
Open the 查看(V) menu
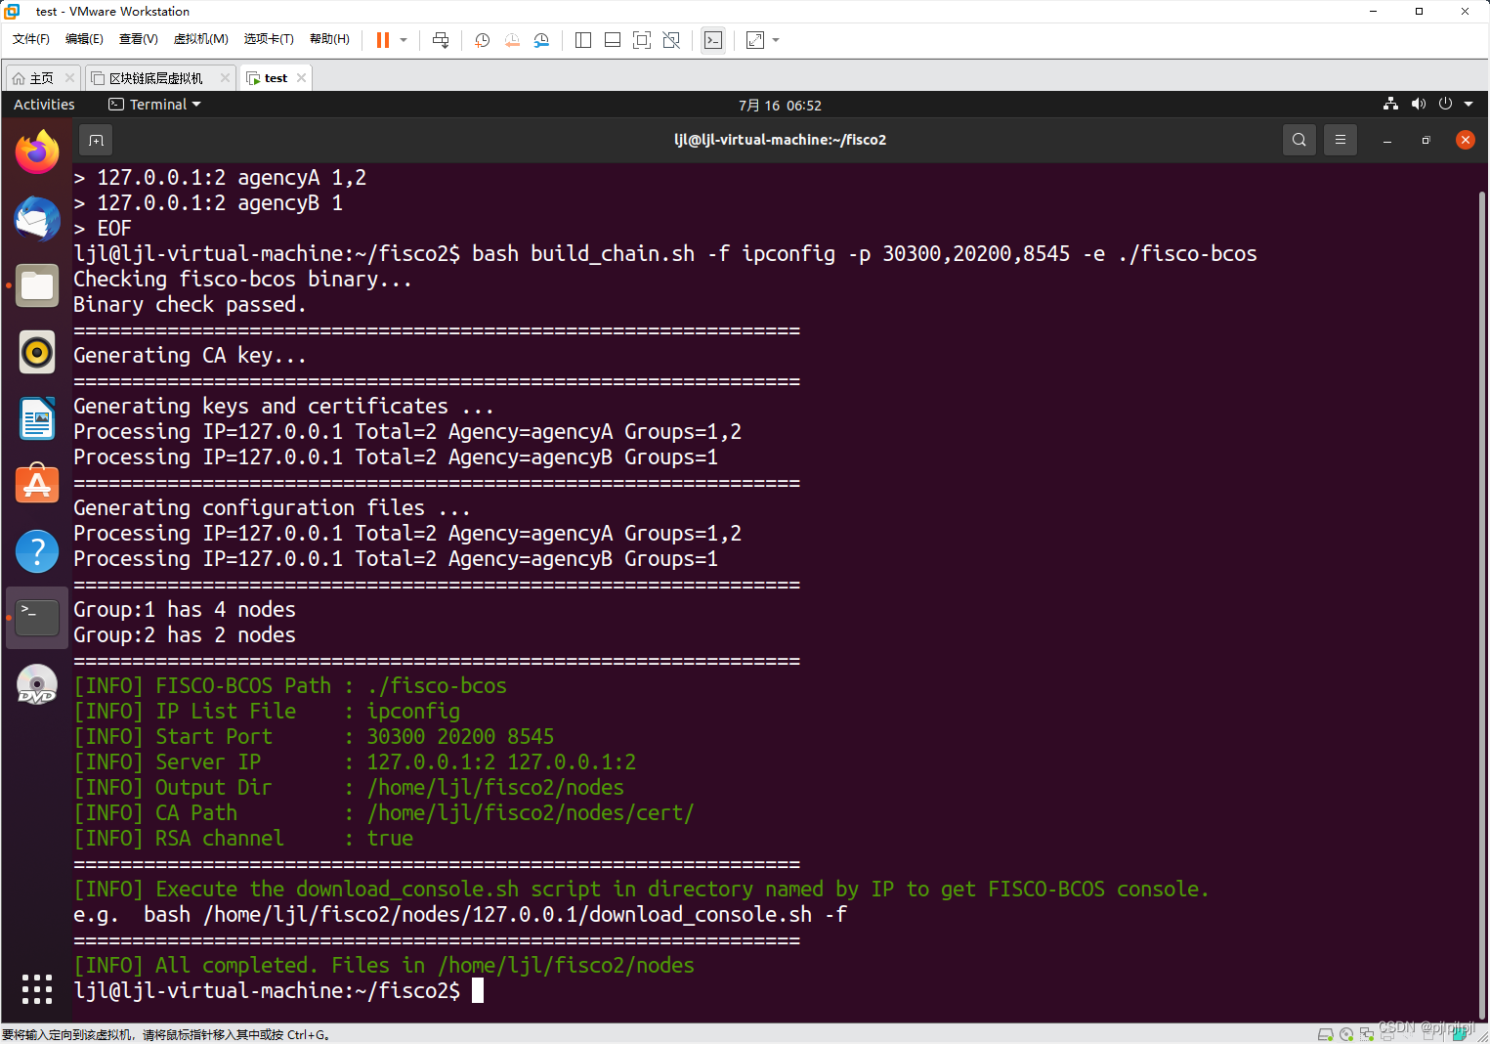(x=139, y=39)
